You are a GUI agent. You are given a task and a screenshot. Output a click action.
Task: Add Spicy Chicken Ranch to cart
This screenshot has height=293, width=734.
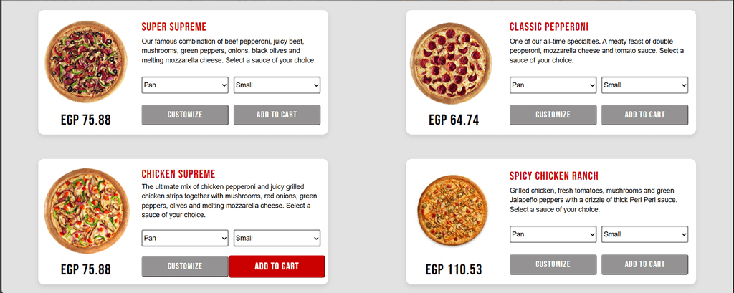coord(644,264)
